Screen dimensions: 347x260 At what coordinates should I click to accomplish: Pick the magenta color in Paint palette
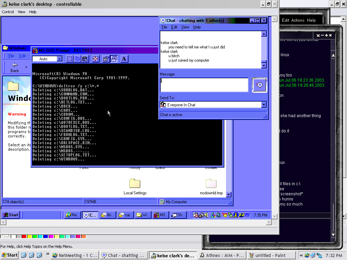(x=51, y=237)
